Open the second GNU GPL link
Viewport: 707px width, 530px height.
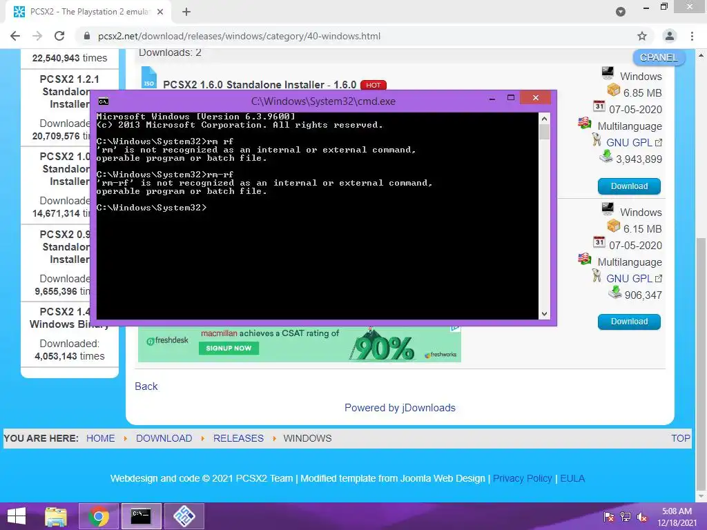point(630,279)
